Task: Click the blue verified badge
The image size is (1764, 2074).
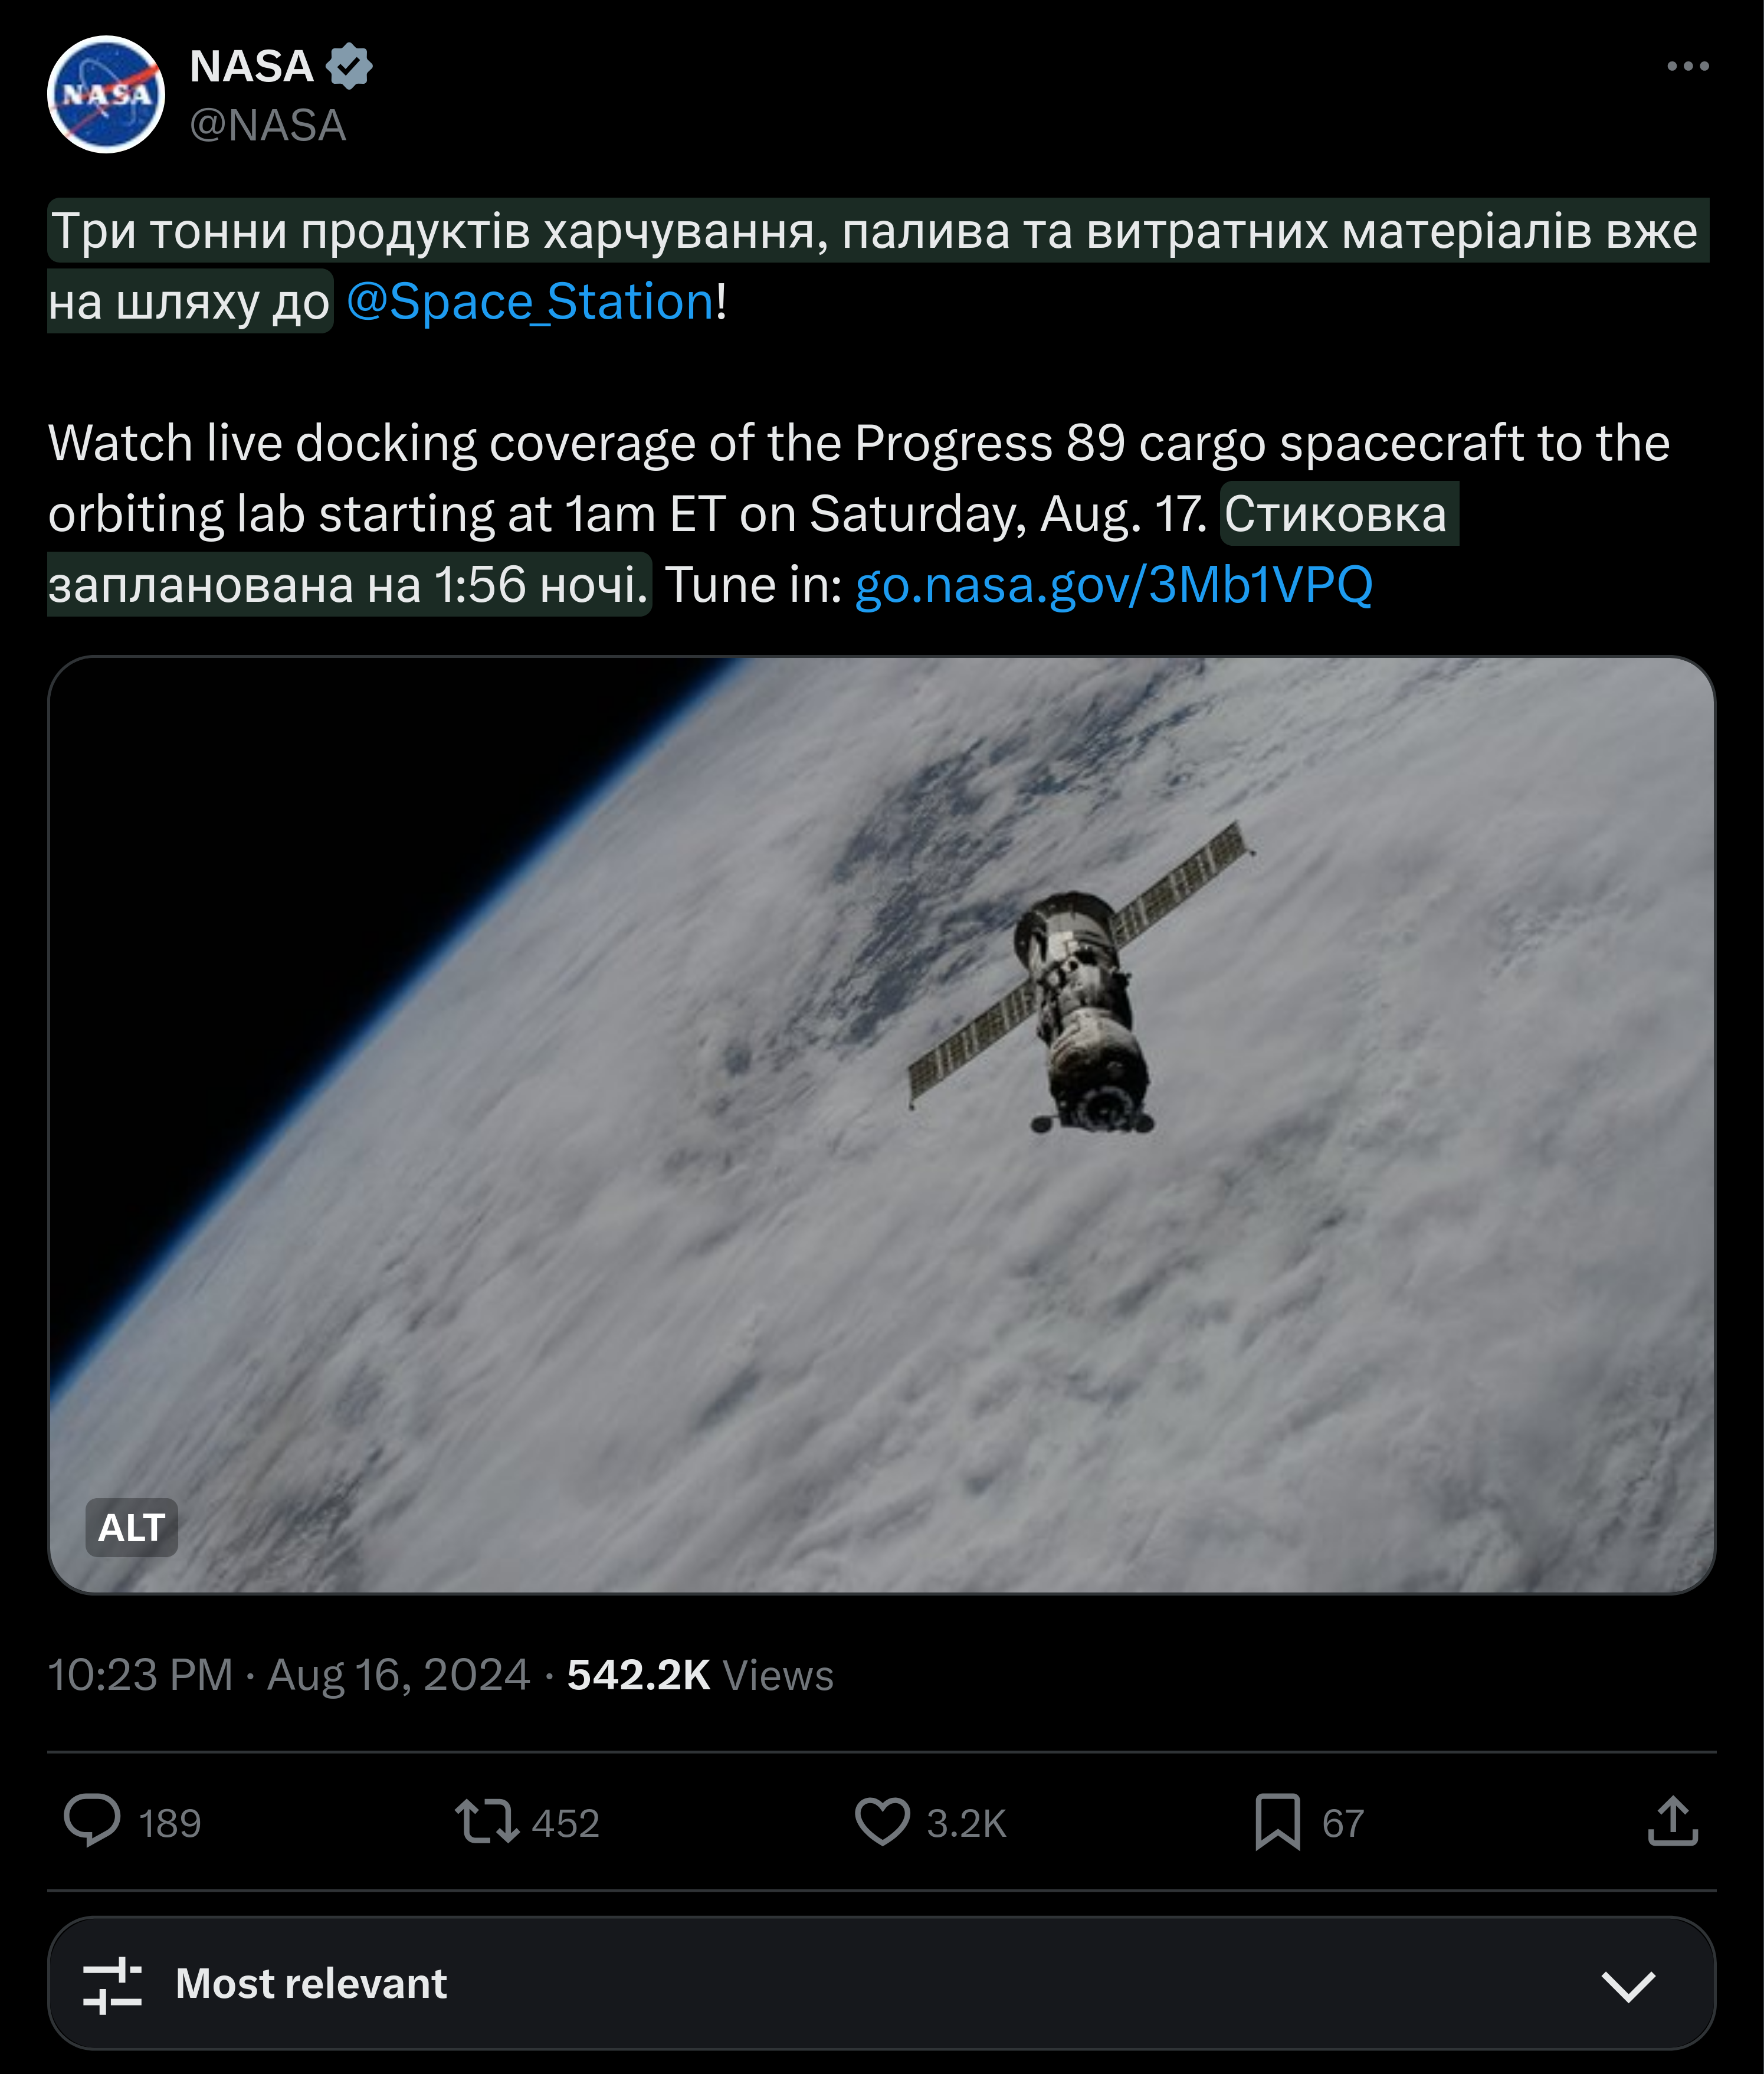Action: (349, 66)
